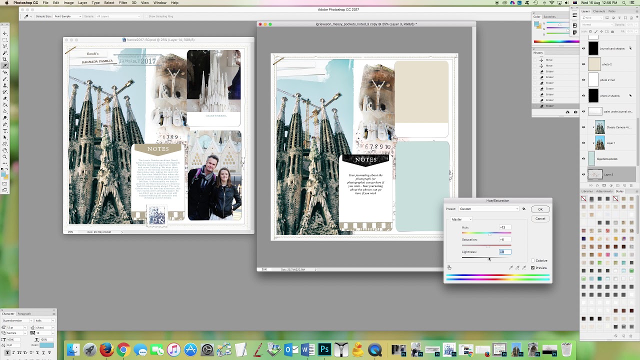Click the on-image adjustment hand tool
The width and height of the screenshot is (640, 360).
(449, 268)
